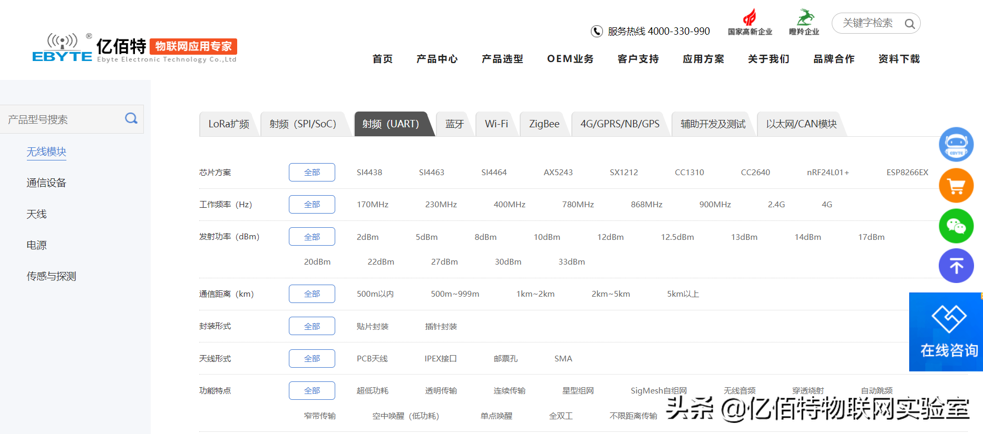This screenshot has height=434, width=983.
Task: Switch to the 以太网/CAN模块 tab
Action: (x=801, y=124)
